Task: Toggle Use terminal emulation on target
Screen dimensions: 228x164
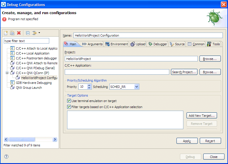Action: pyautogui.click(x=69, y=101)
